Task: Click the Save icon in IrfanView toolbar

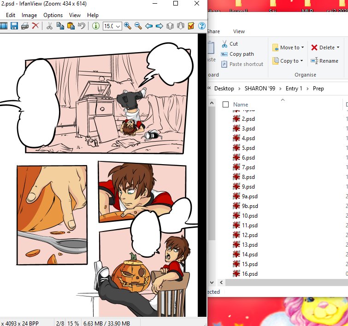Action: [x=14, y=26]
